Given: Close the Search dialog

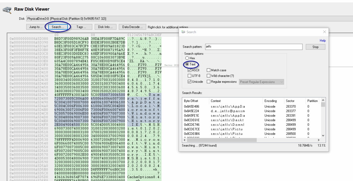Looking at the screenshot, I should [324, 32].
